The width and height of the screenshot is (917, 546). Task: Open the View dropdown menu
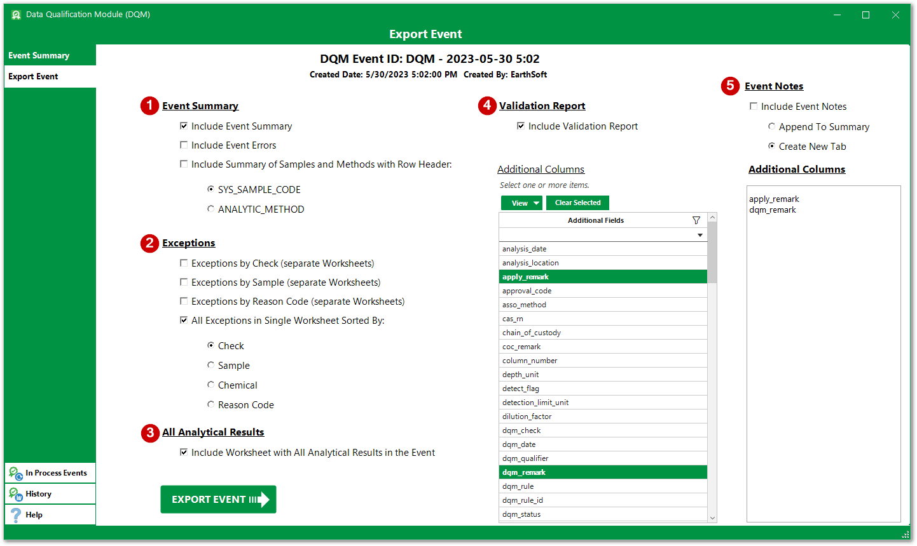coord(521,203)
